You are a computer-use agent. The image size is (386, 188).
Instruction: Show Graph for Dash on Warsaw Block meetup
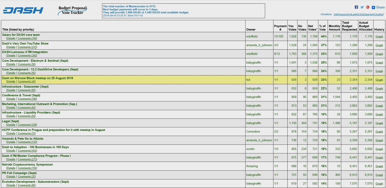(x=379, y=80)
